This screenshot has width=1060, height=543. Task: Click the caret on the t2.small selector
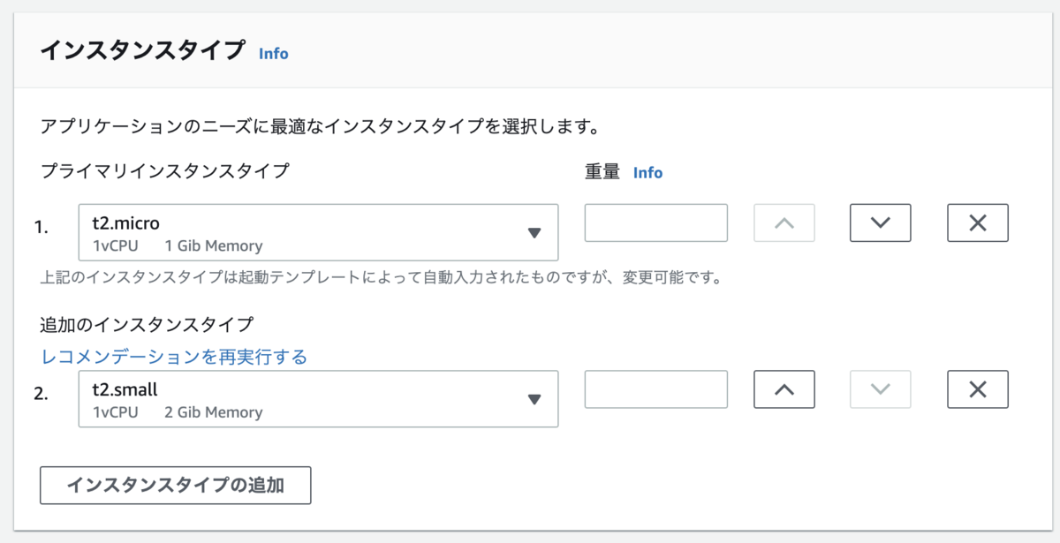535,398
